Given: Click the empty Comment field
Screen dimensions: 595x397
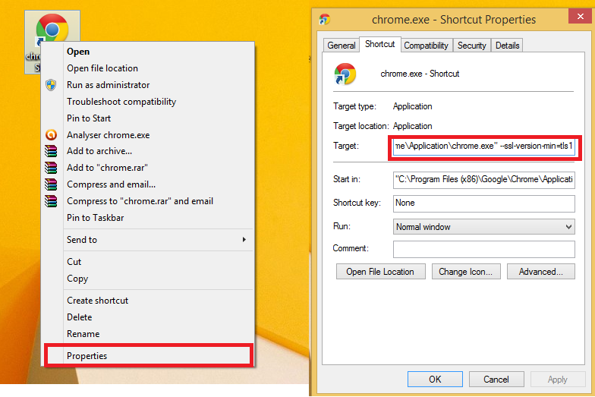Looking at the screenshot, I should [x=484, y=249].
